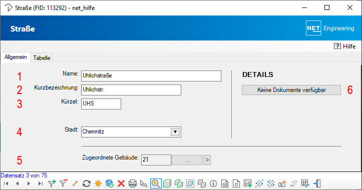Click the Keine Dokumente verfügbar button
Screen dimensions: 362x190
(x=291, y=90)
